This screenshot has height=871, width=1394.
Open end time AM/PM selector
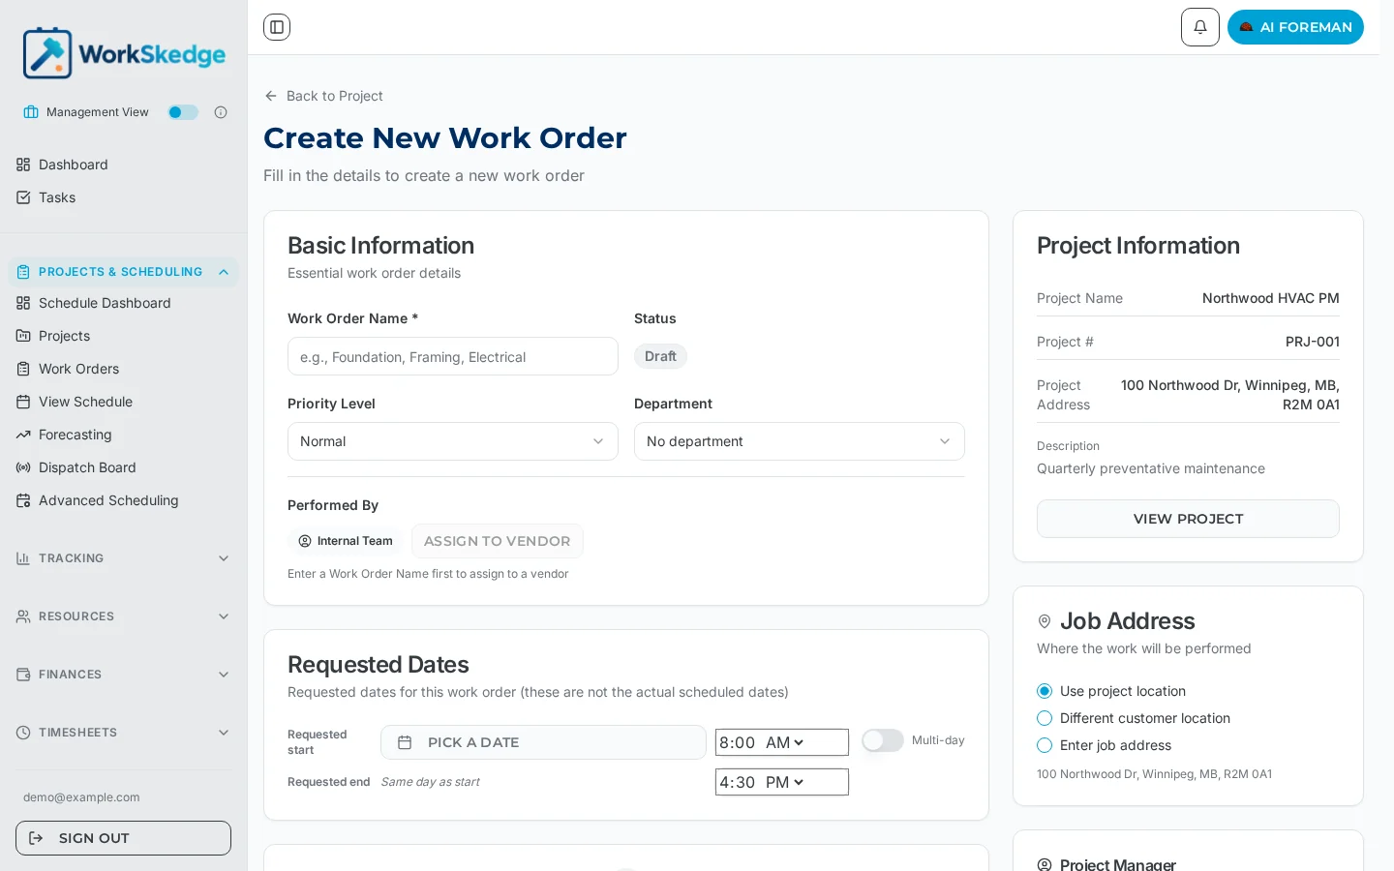785,782
